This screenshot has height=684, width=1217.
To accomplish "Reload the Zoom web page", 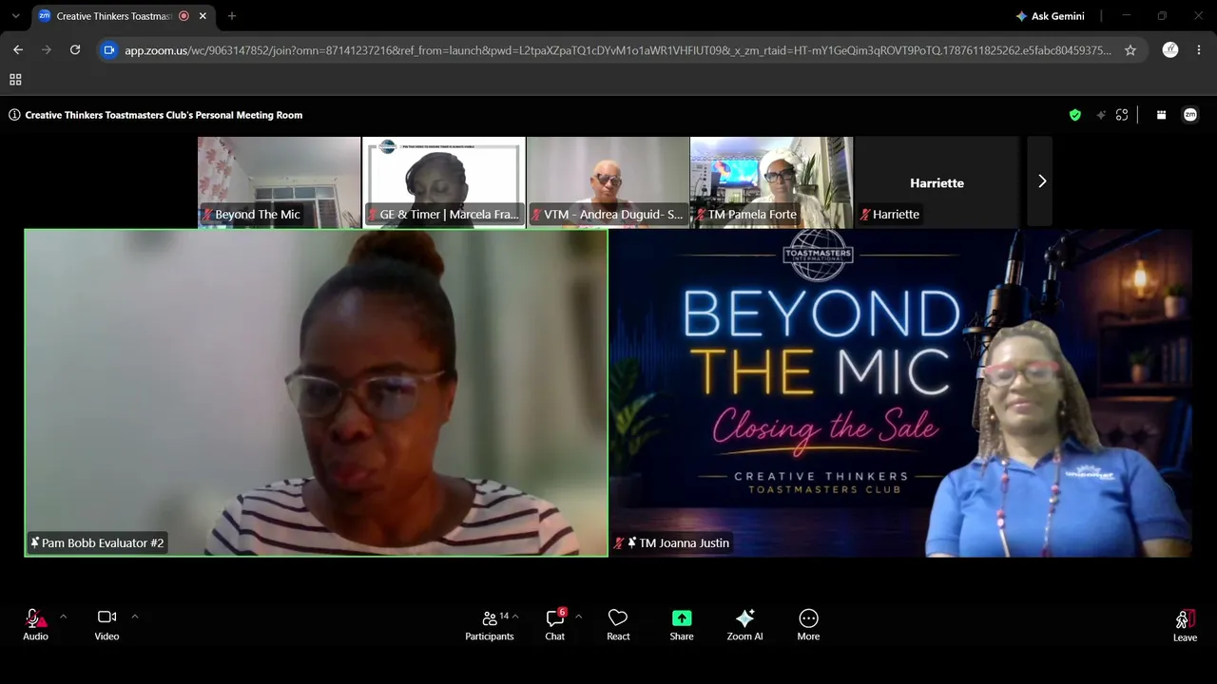I will click(75, 50).
